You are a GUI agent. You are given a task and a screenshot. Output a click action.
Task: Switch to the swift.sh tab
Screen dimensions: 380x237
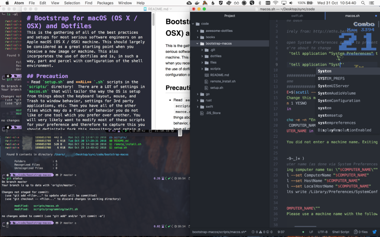coord(297,16)
